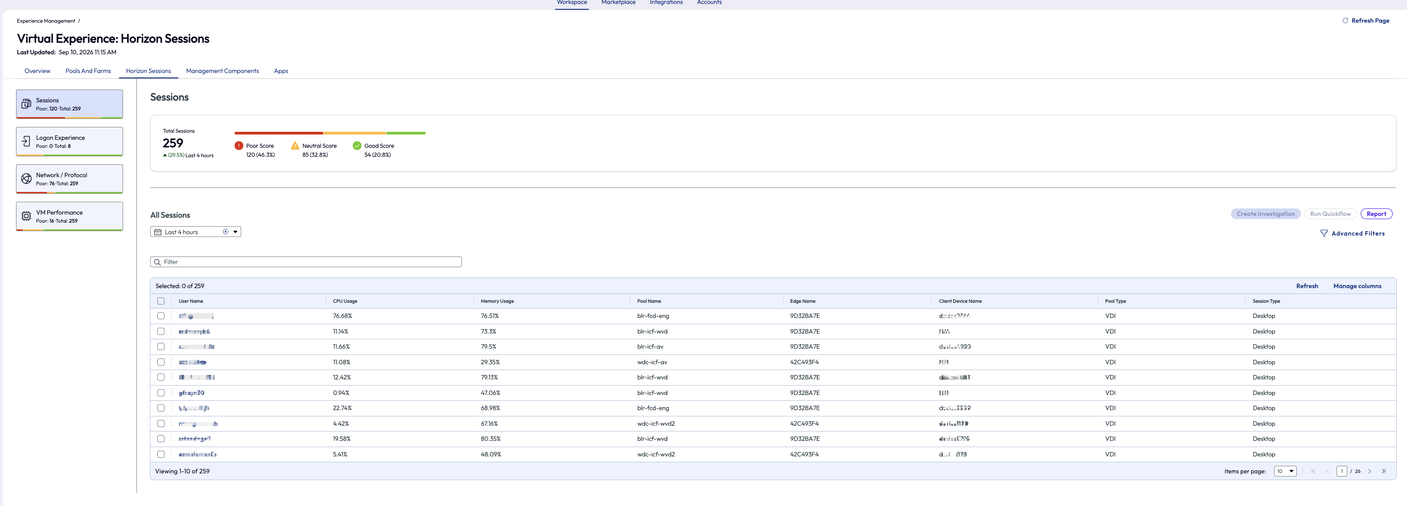Click the green trend arrow beside 29.5%

coord(165,155)
